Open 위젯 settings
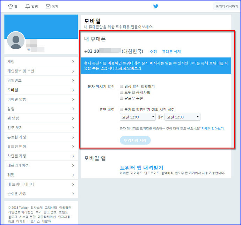 click(x=41, y=175)
